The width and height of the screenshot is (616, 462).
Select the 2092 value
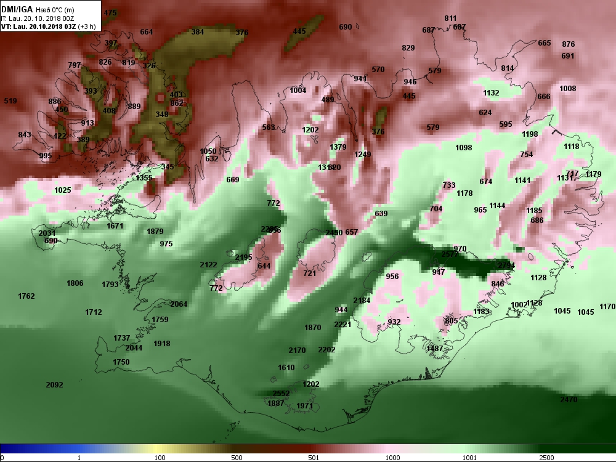pyautogui.click(x=54, y=385)
